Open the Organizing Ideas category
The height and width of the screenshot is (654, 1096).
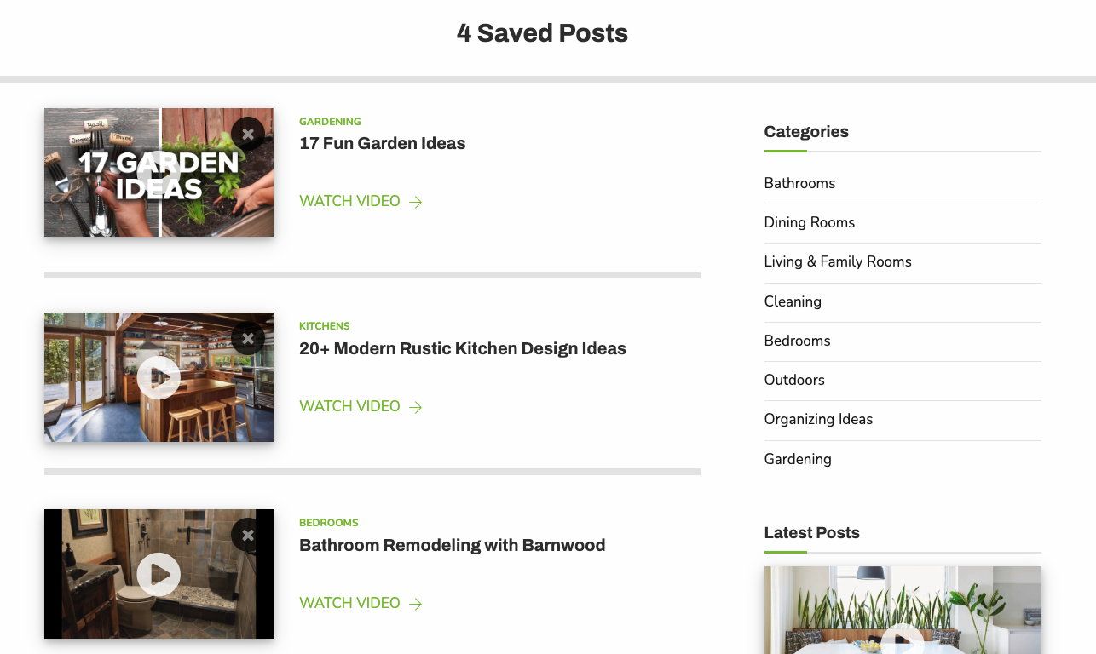click(x=818, y=419)
